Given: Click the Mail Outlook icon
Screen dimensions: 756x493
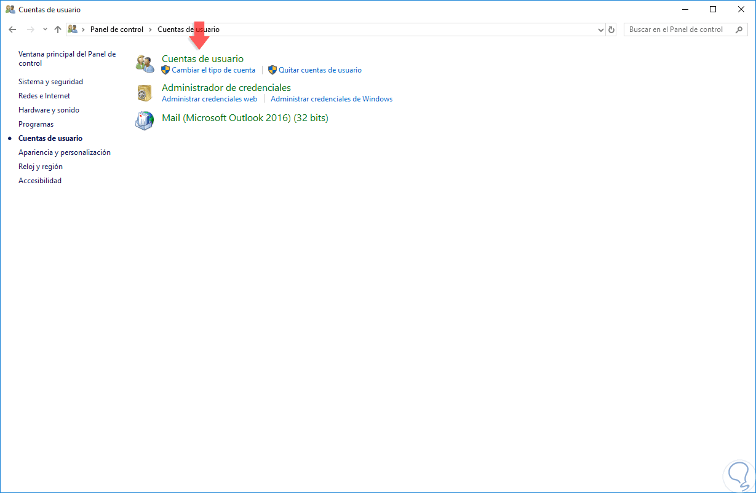Looking at the screenshot, I should coord(145,120).
